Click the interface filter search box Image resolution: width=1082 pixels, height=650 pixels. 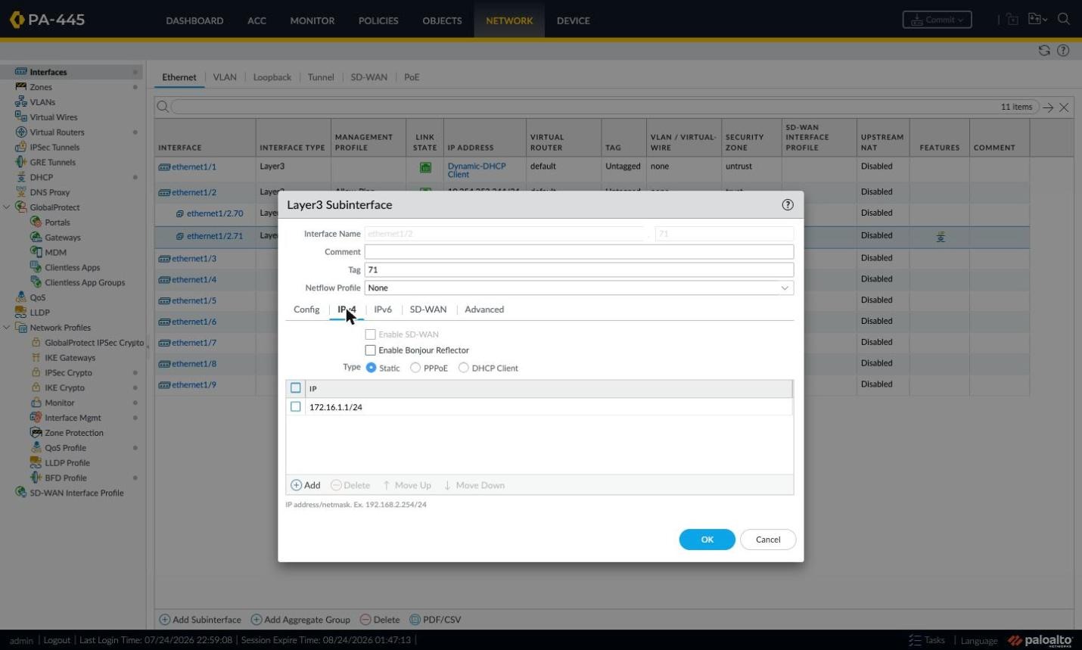click(605, 107)
